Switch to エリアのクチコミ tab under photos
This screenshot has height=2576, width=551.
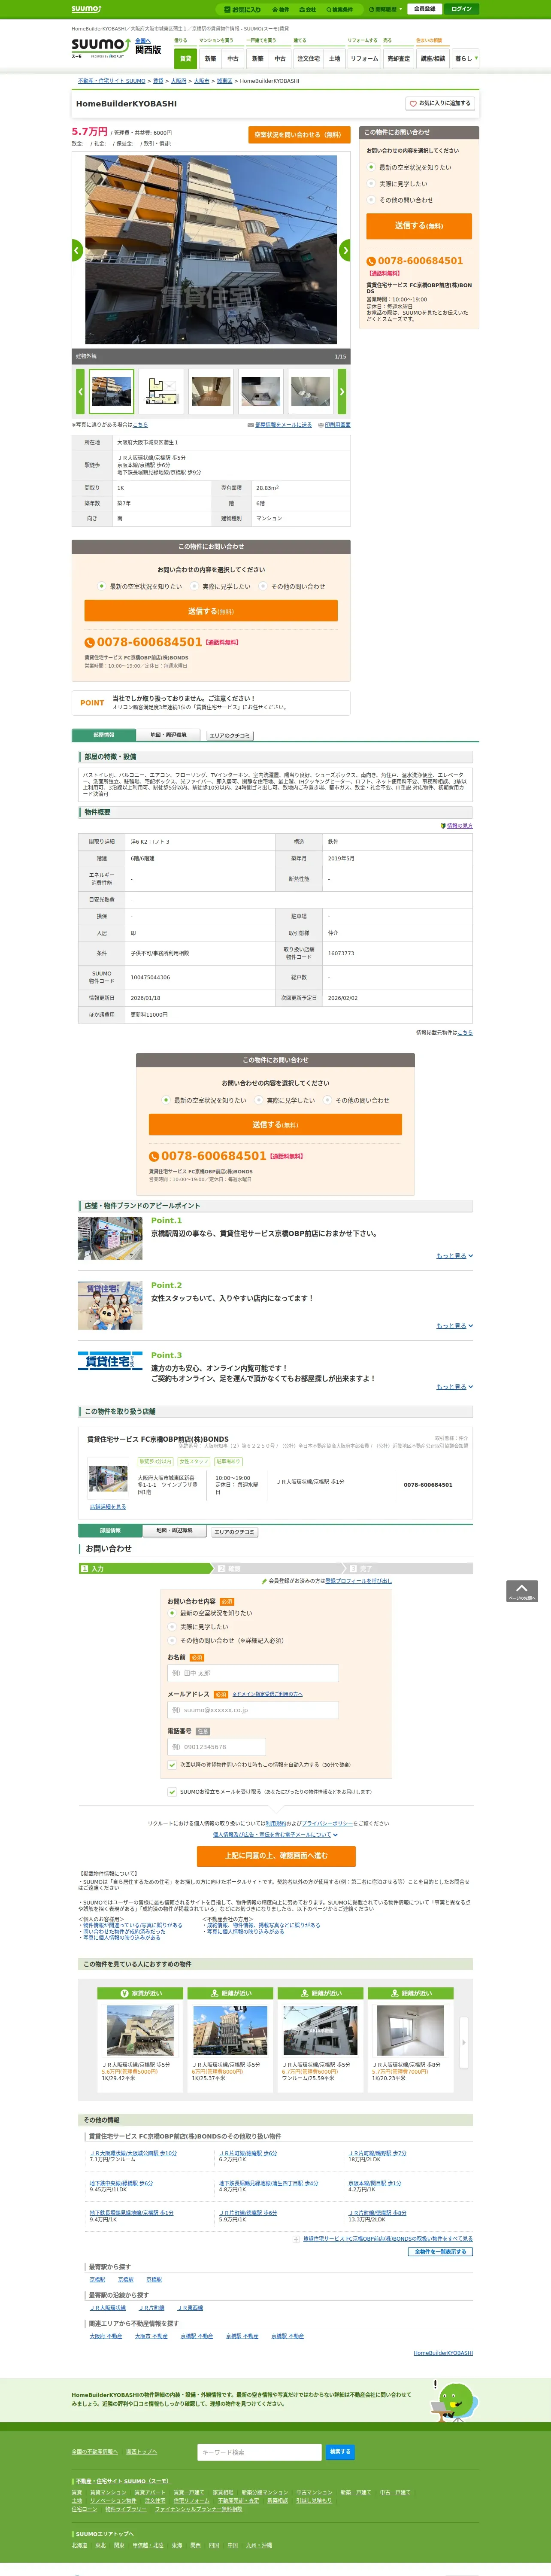click(229, 735)
